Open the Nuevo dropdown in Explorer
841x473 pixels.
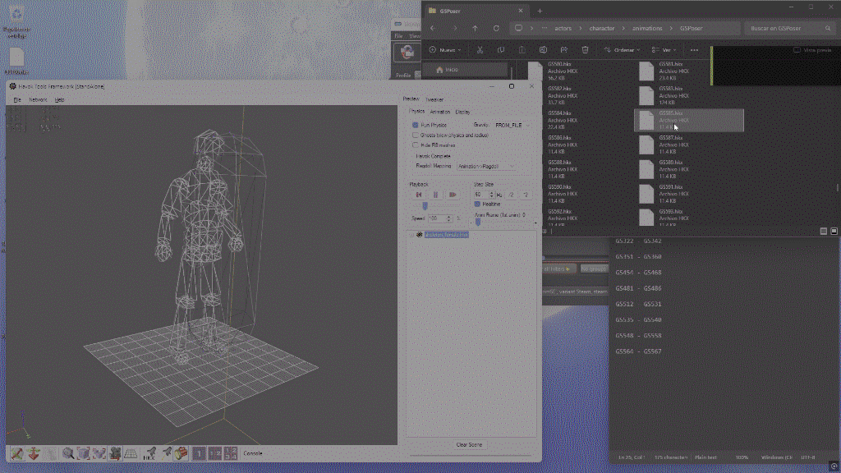pyautogui.click(x=445, y=50)
